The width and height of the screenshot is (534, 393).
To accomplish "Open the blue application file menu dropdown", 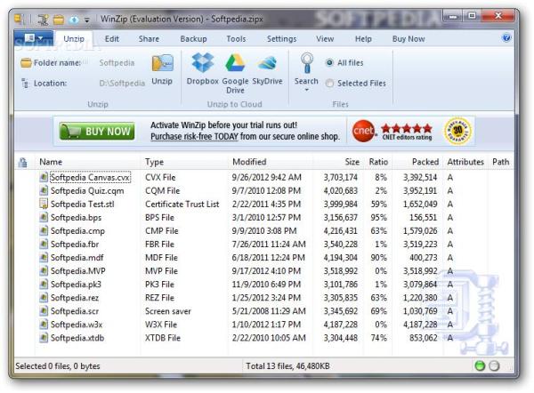I will [x=34, y=38].
